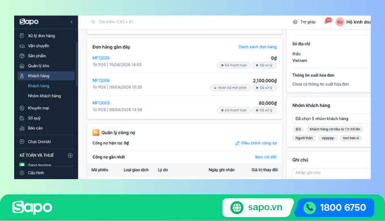This screenshot has width=385, height=221.
Task: Click Đã thanh toán badge of MF12020
Action: click(234, 65)
